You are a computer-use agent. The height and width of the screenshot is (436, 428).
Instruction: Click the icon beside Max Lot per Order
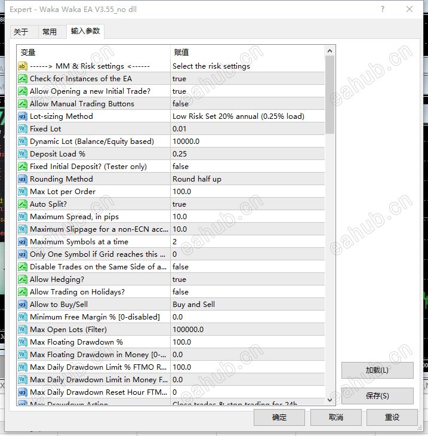pos(23,191)
